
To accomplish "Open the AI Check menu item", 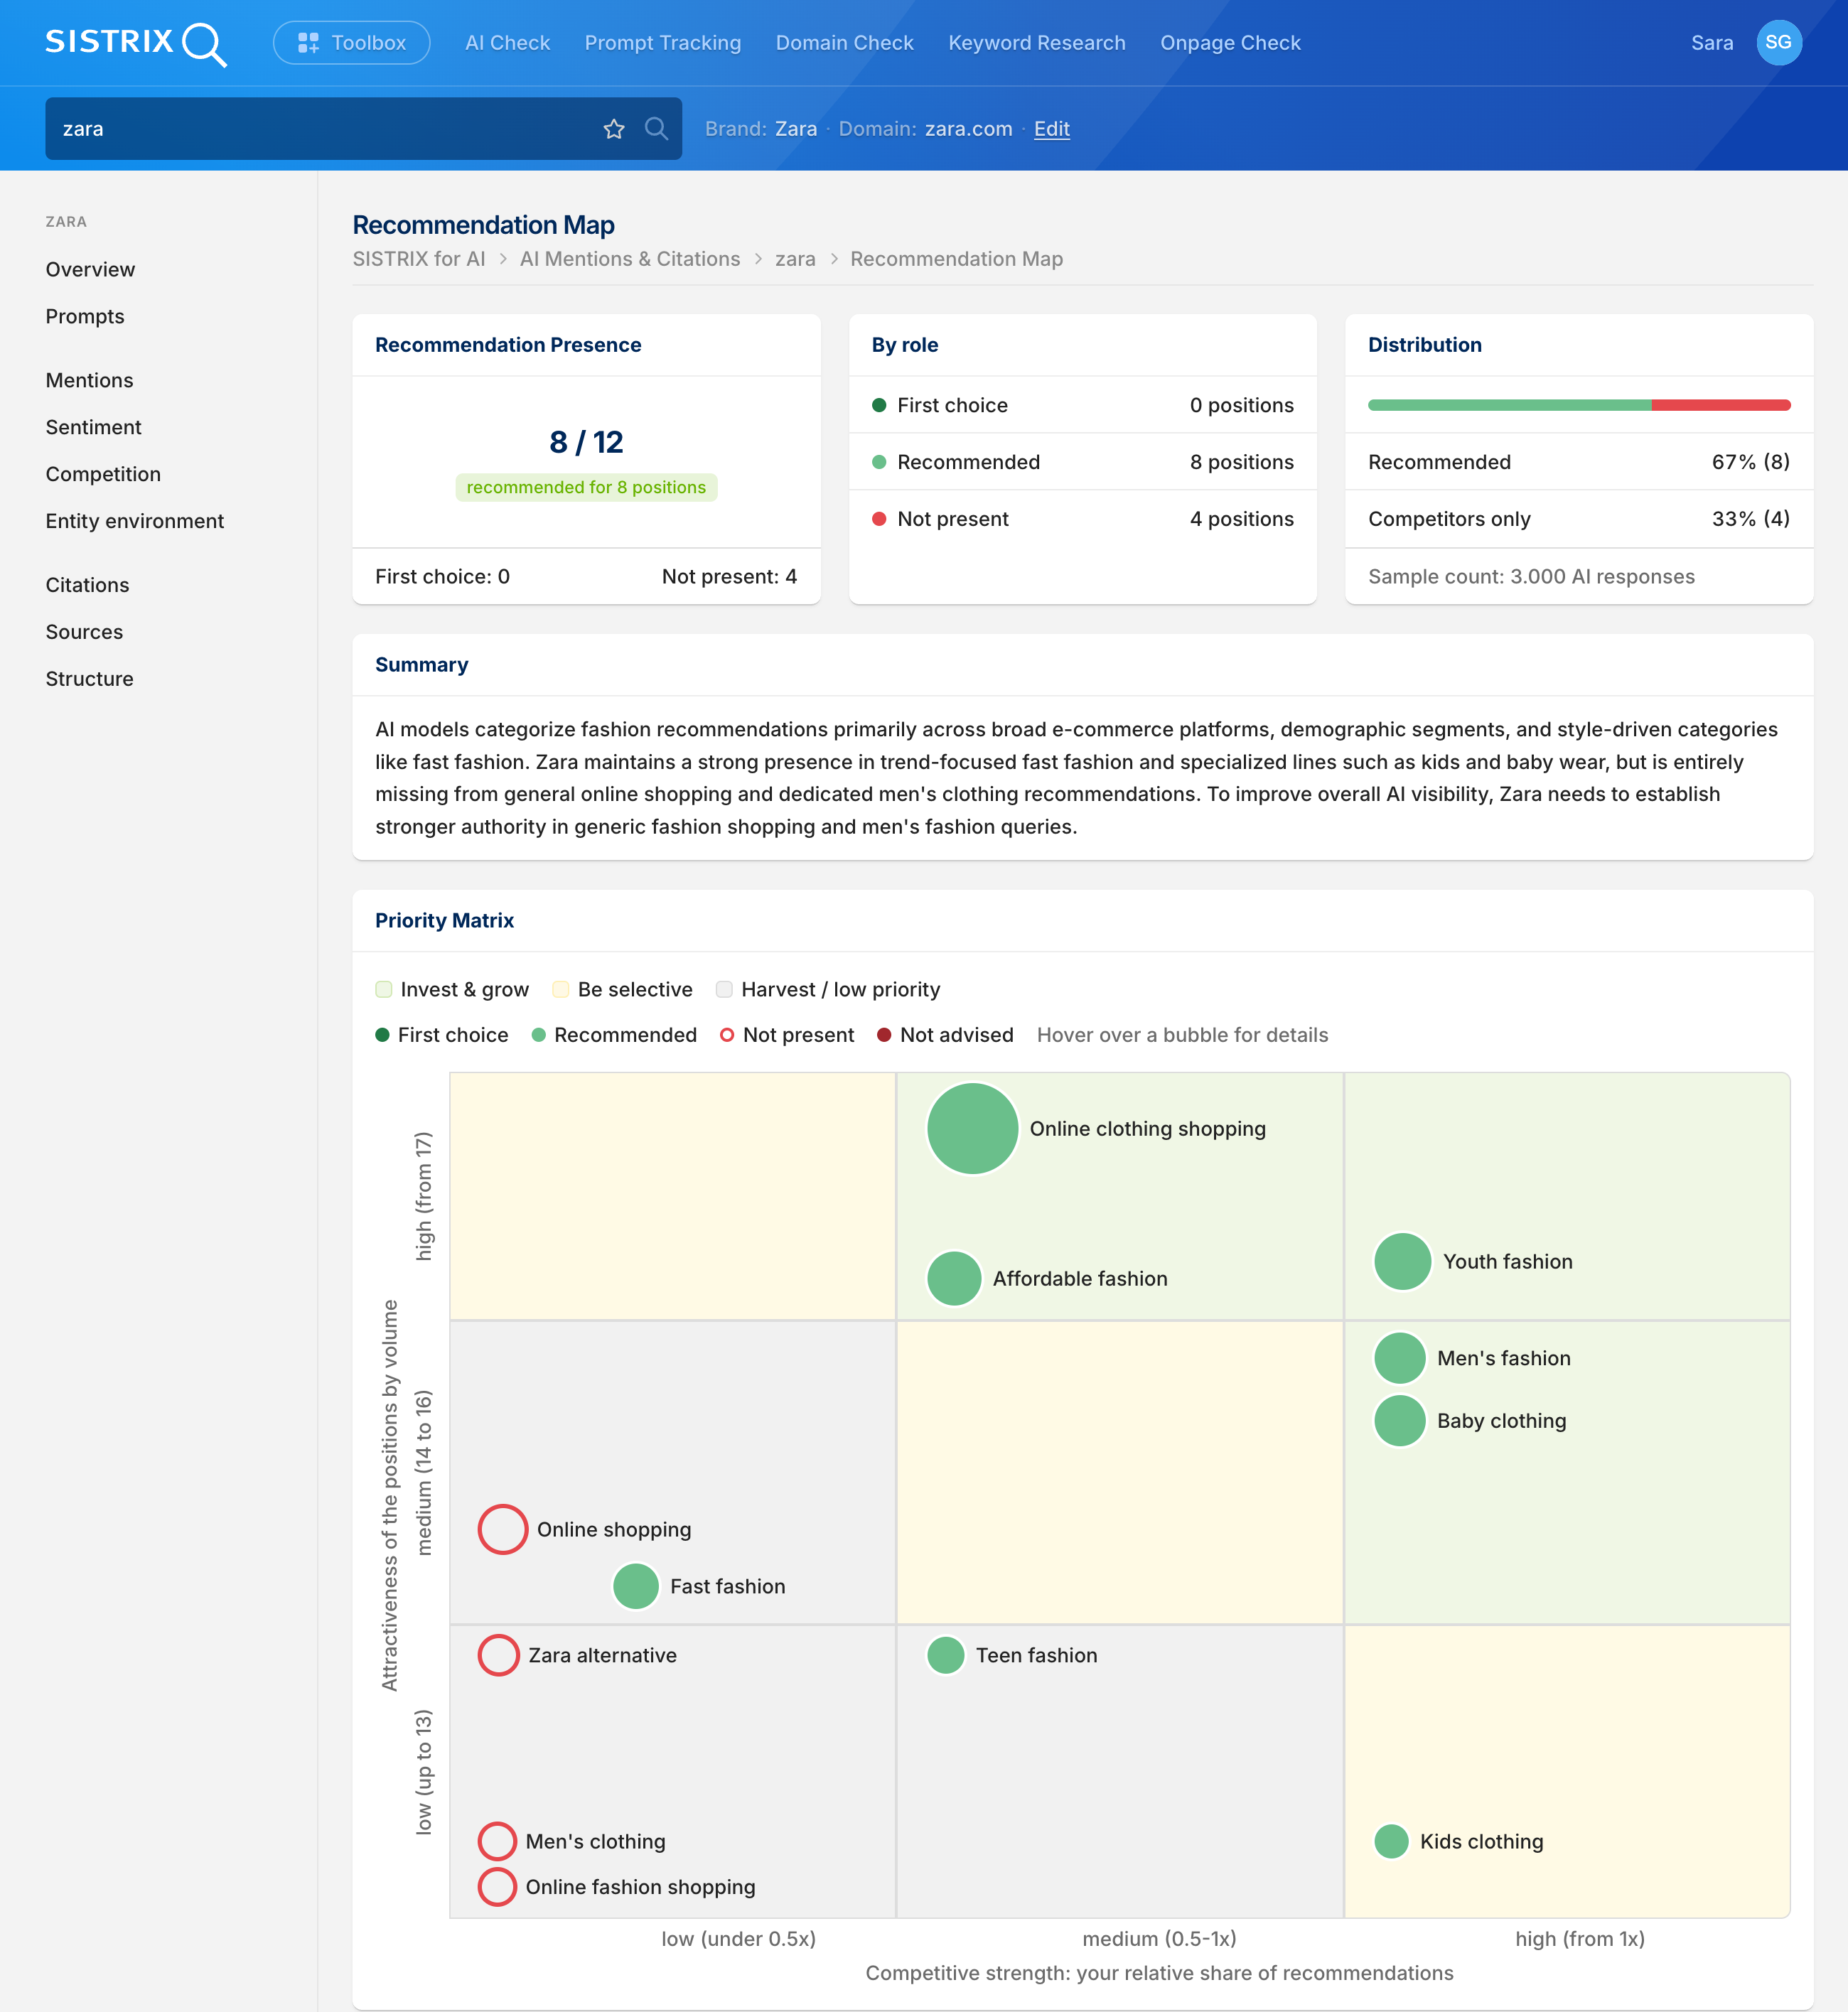I will pos(508,43).
